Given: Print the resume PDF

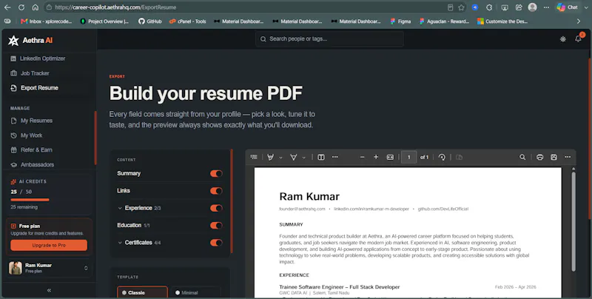Looking at the screenshot, I should pyautogui.click(x=540, y=157).
